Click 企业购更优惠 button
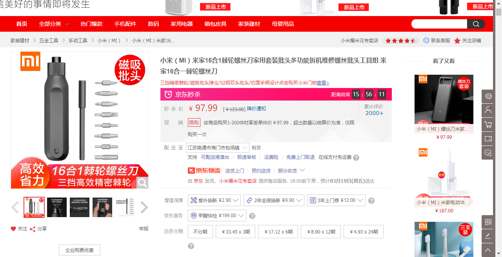Screen dimensions: 502x257 click(80, 250)
